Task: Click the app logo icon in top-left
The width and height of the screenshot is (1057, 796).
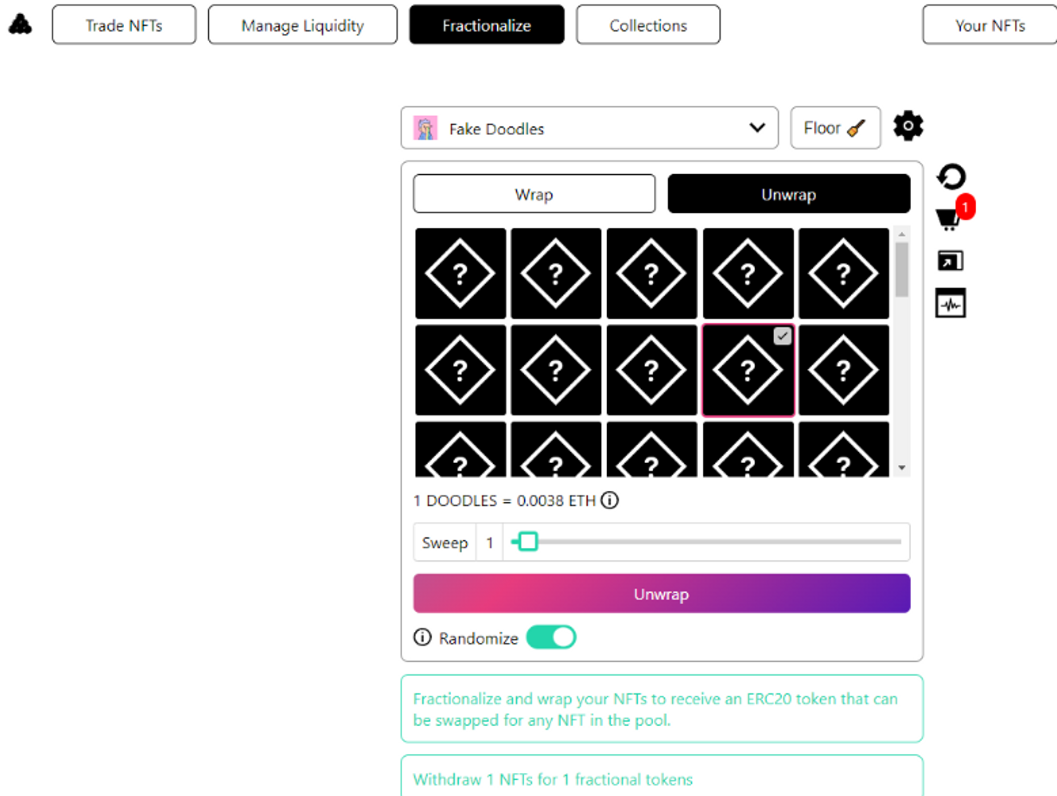Action: click(20, 24)
